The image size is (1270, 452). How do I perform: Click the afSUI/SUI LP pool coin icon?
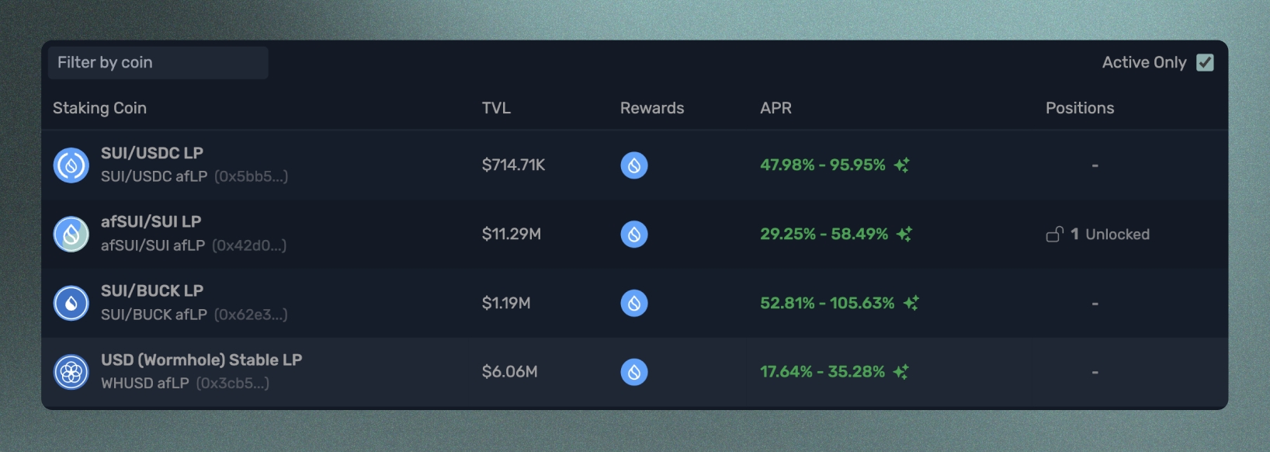71,235
